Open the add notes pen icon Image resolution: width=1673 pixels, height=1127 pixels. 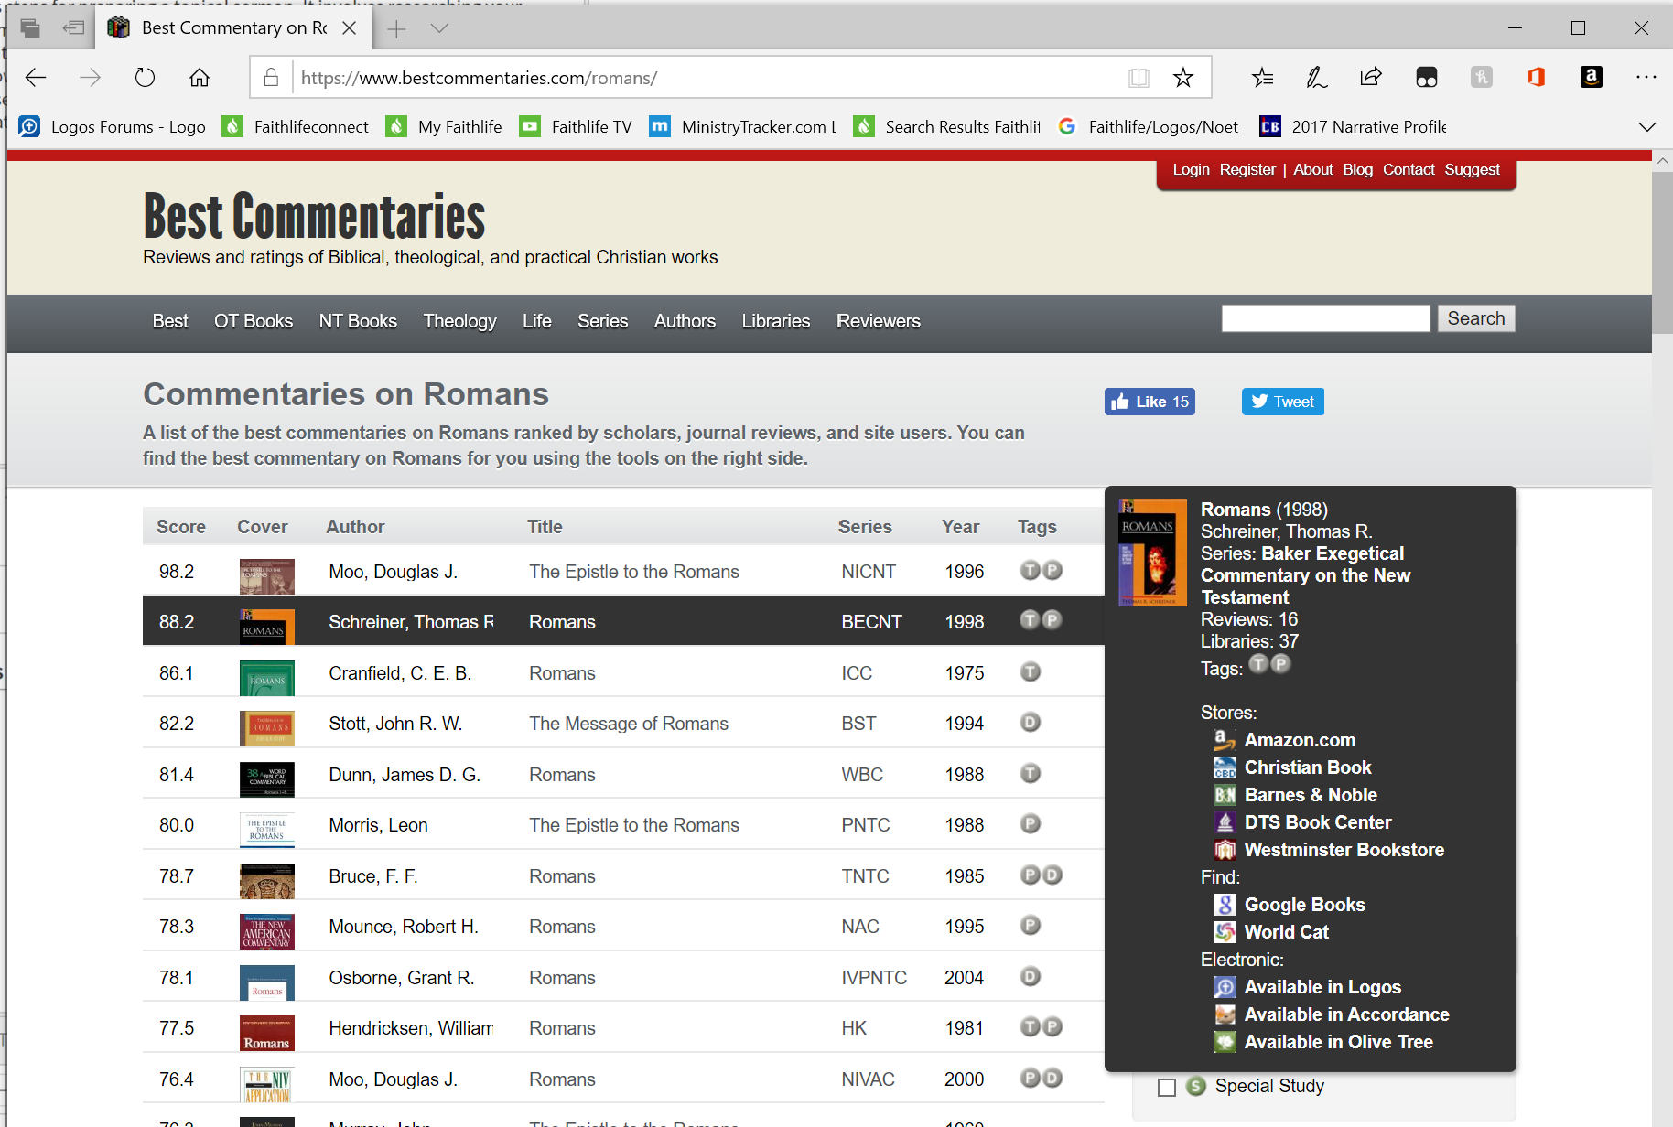coord(1316,78)
